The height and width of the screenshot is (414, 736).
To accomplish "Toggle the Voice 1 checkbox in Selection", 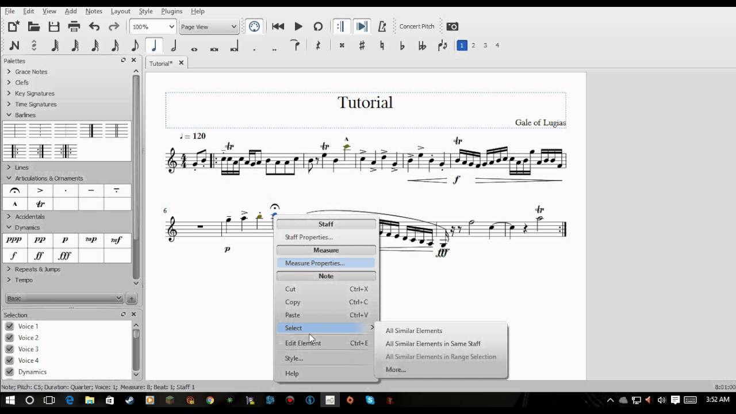I will [x=10, y=326].
